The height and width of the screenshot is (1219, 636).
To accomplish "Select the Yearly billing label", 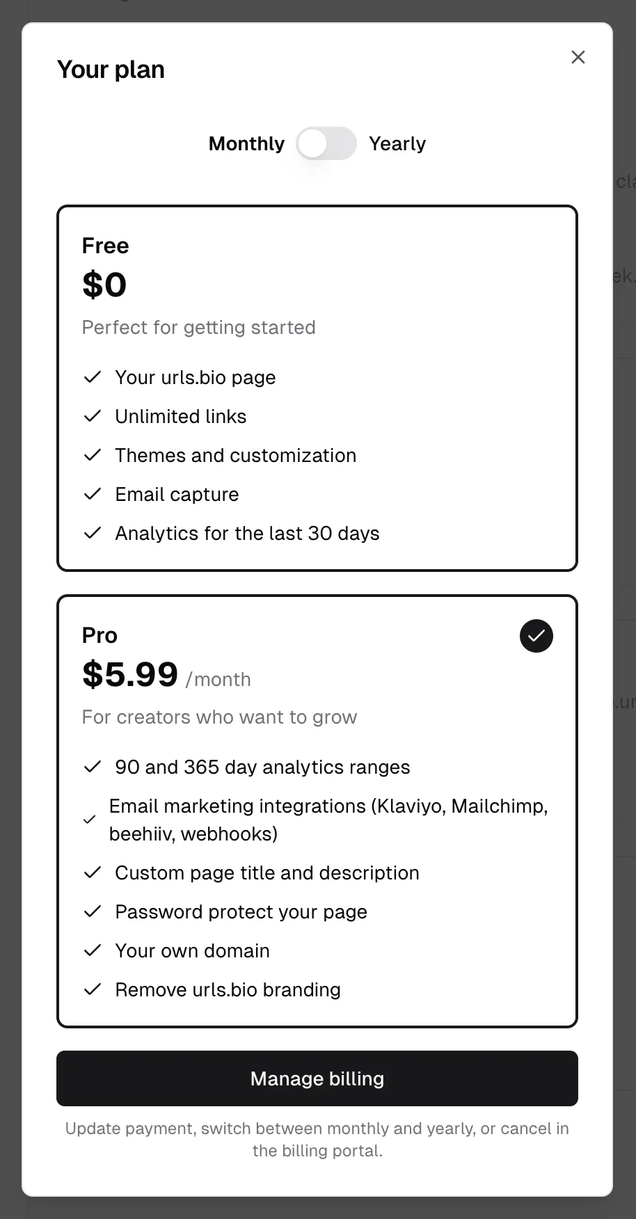I will pyautogui.click(x=397, y=143).
